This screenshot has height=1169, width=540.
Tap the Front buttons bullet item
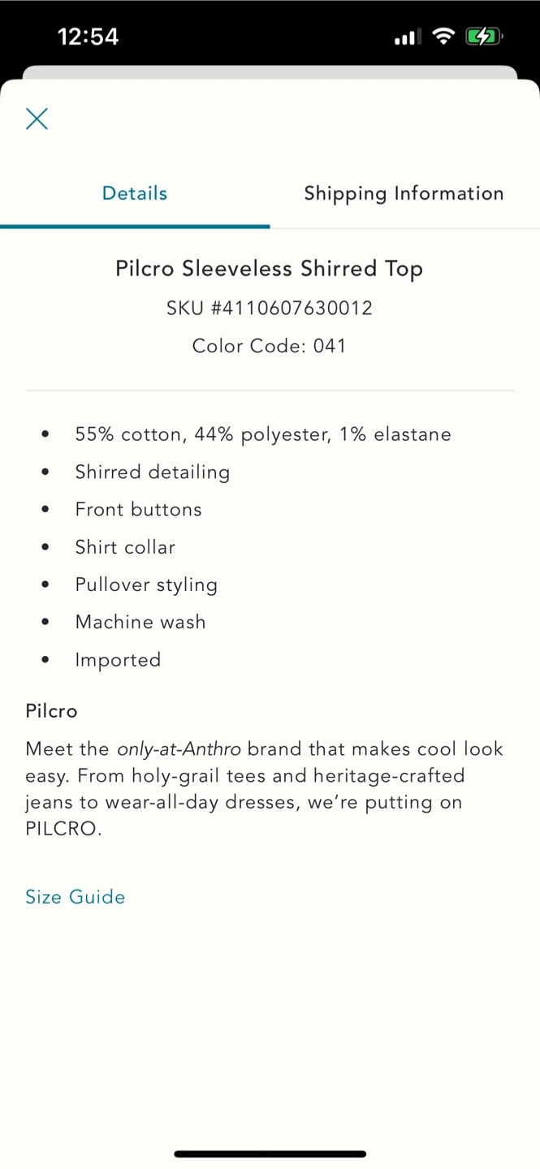[138, 510]
